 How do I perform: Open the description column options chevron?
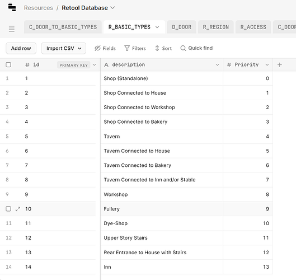pyautogui.click(x=217, y=65)
